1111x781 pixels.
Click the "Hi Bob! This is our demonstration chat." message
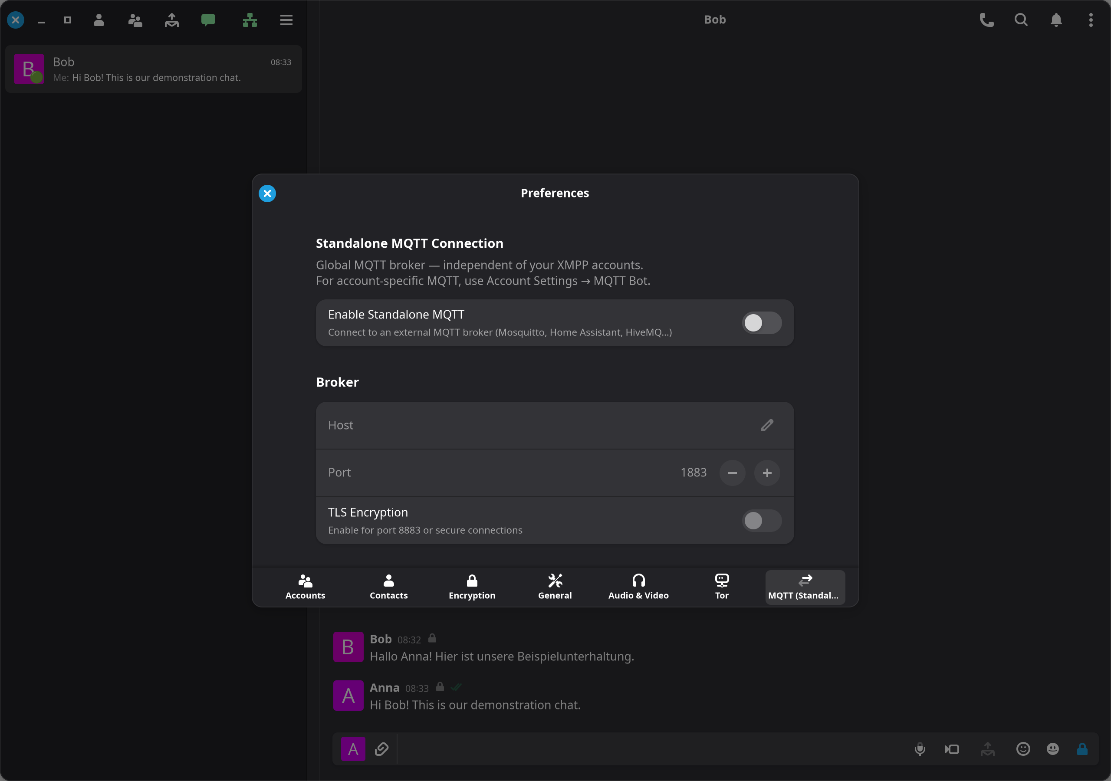pos(475,705)
